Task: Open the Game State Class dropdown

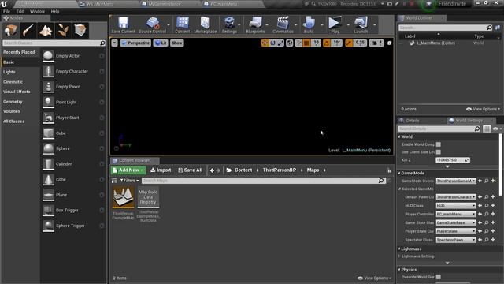Action: [456, 222]
